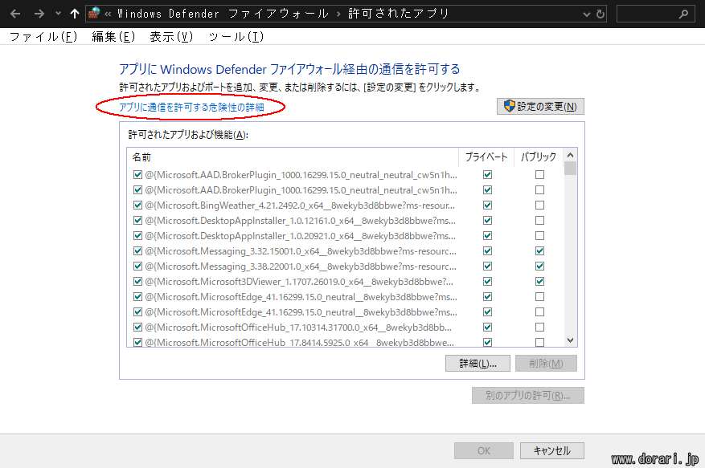705x468 pixels.
Task: Click the 設定の変更(N) button
Action: 540,107
